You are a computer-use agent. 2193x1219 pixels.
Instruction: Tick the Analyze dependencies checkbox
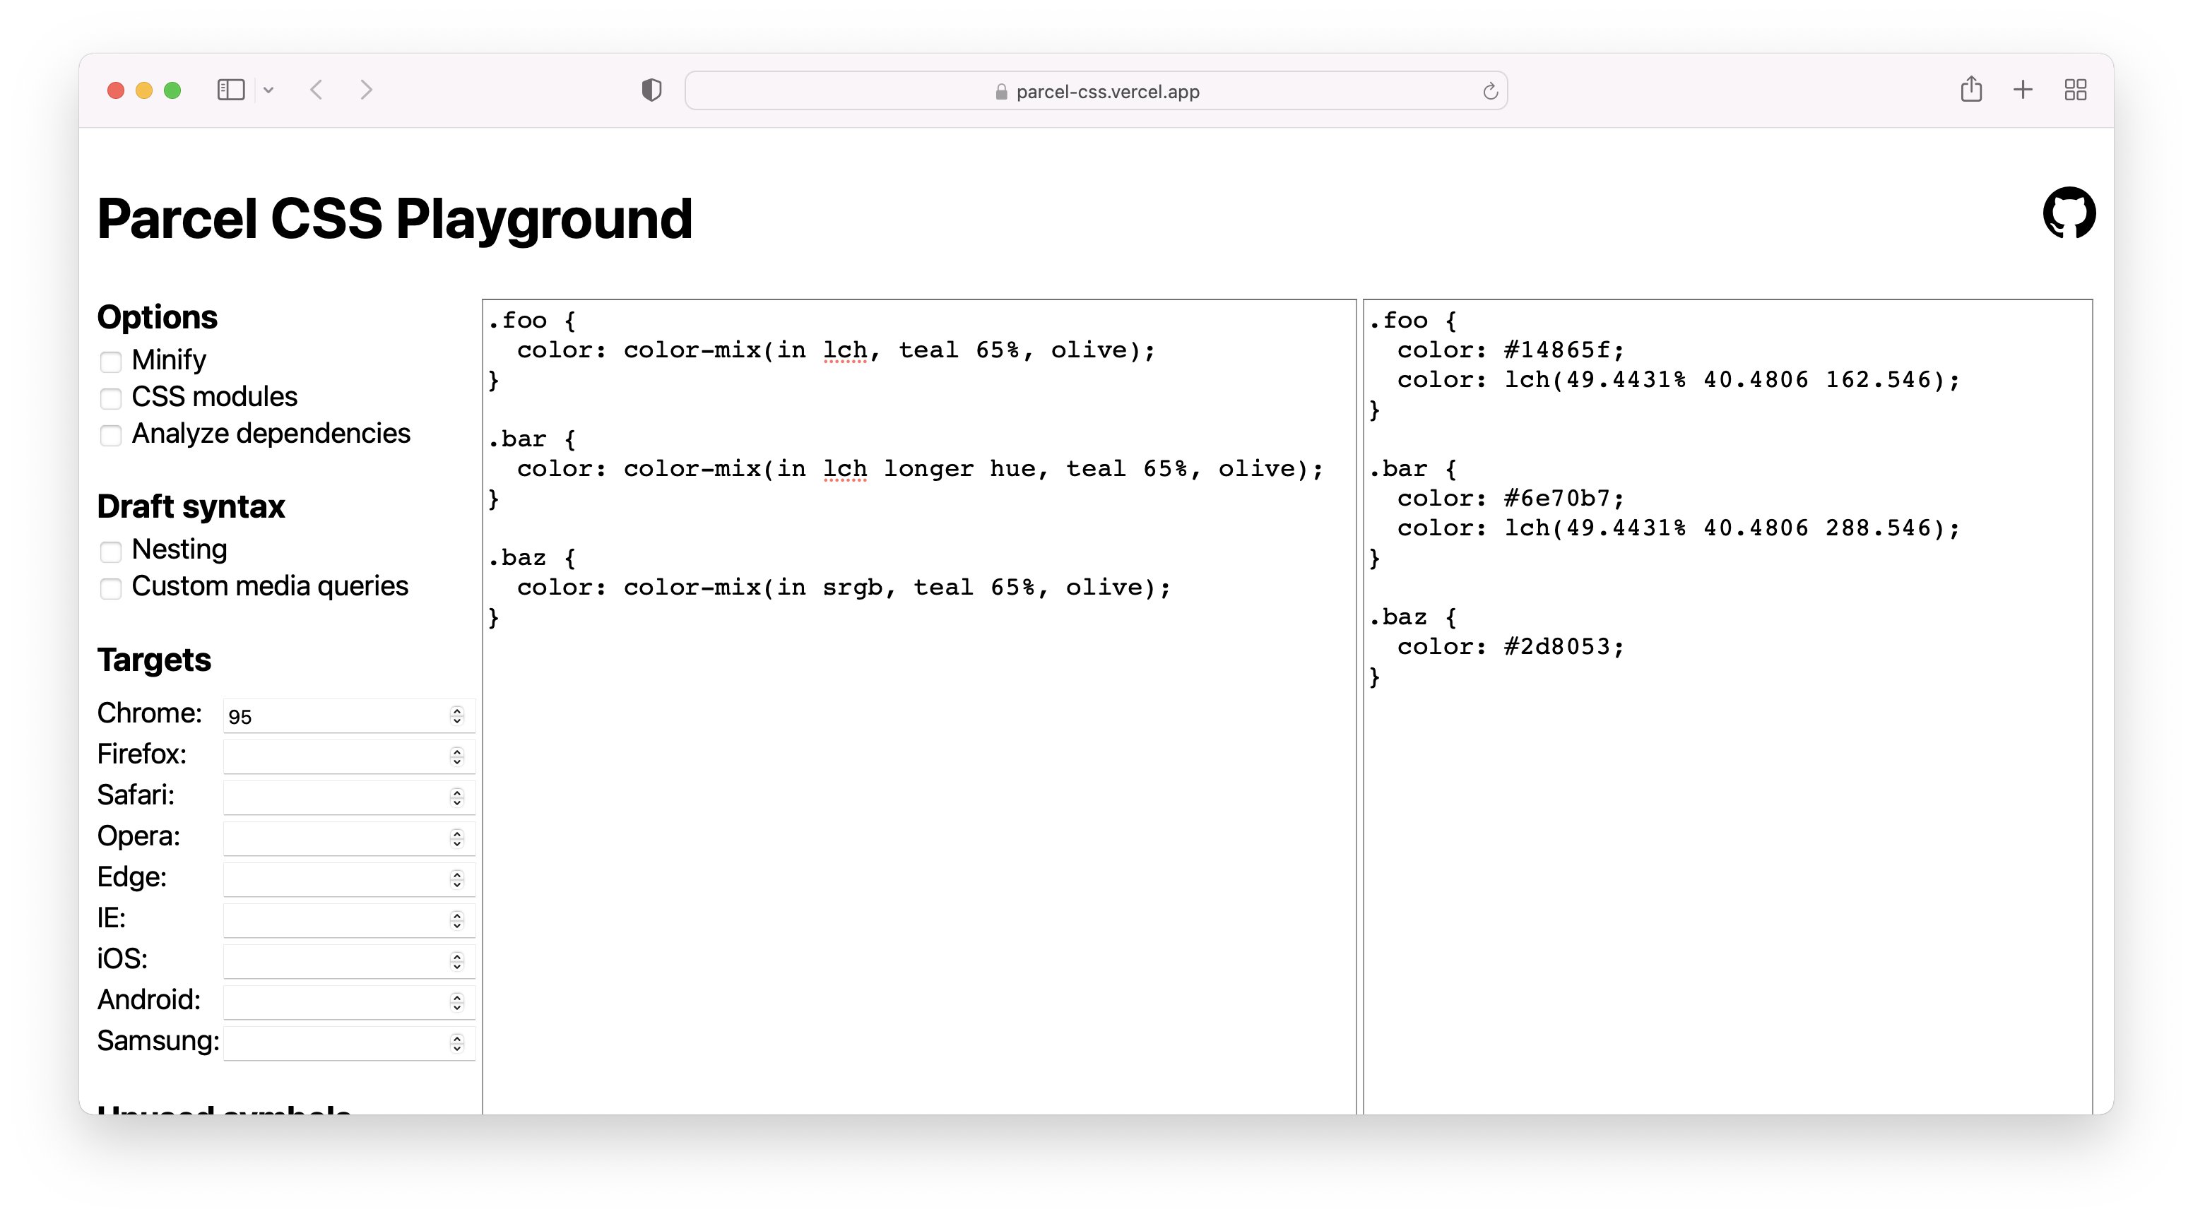pyautogui.click(x=111, y=436)
